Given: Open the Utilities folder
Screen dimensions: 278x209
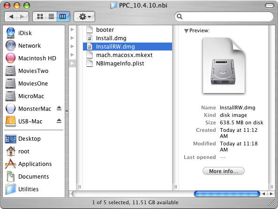Looking at the screenshot, I should click(x=34, y=189).
